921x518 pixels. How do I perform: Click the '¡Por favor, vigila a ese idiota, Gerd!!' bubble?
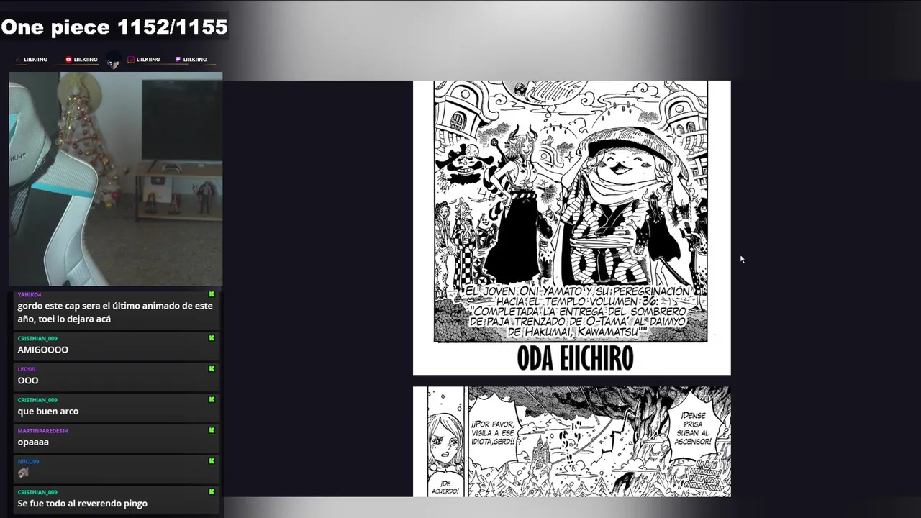[494, 432]
